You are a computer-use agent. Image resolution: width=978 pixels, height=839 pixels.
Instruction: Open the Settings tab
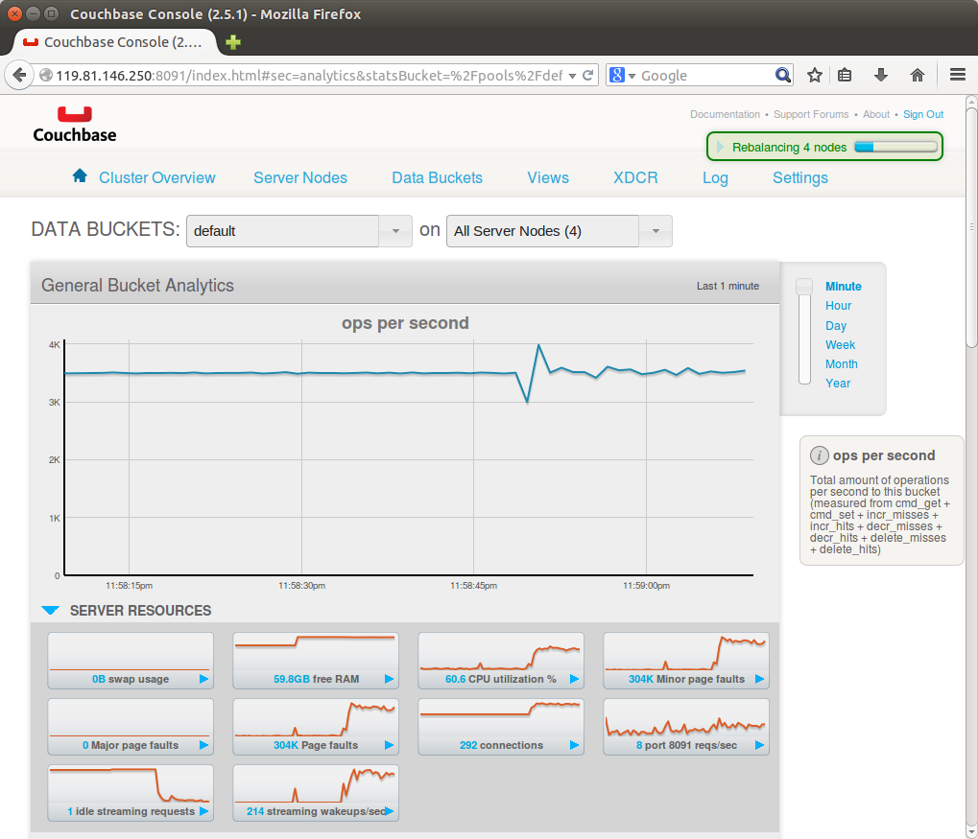(x=800, y=177)
